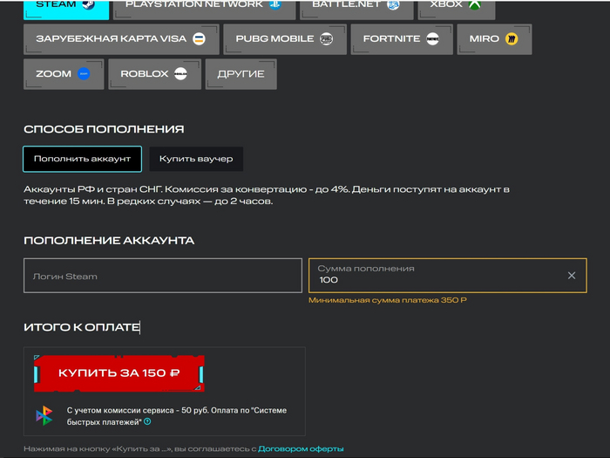Click the green Xbox logo icon
Image resolution: width=610 pixels, height=458 pixels.
(475, 3)
